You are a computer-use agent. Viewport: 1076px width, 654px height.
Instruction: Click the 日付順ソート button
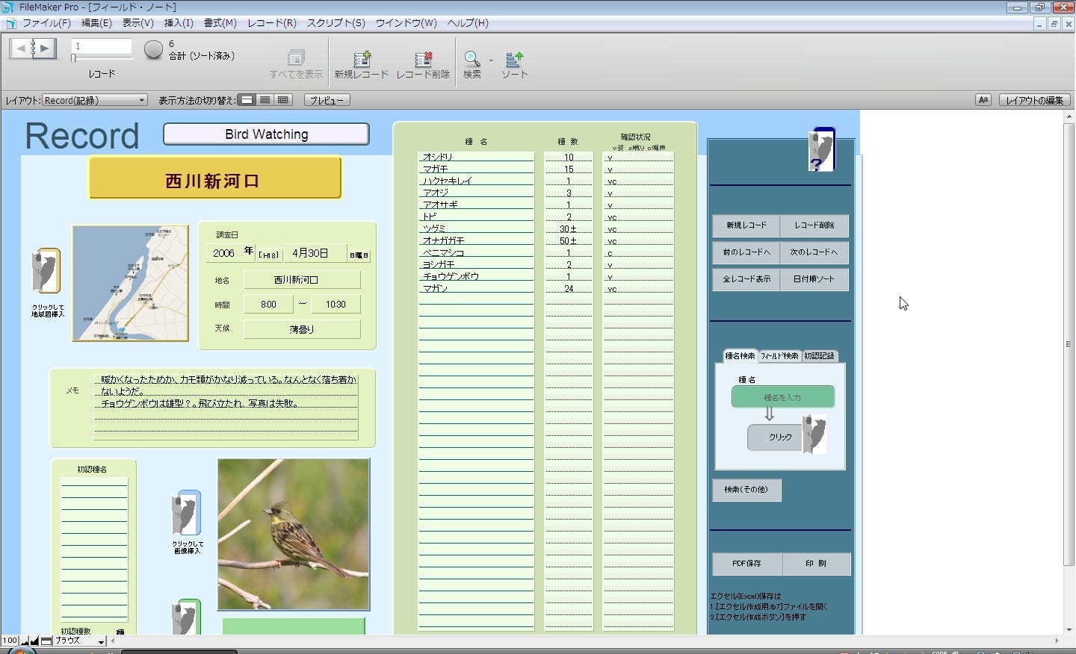tap(814, 279)
